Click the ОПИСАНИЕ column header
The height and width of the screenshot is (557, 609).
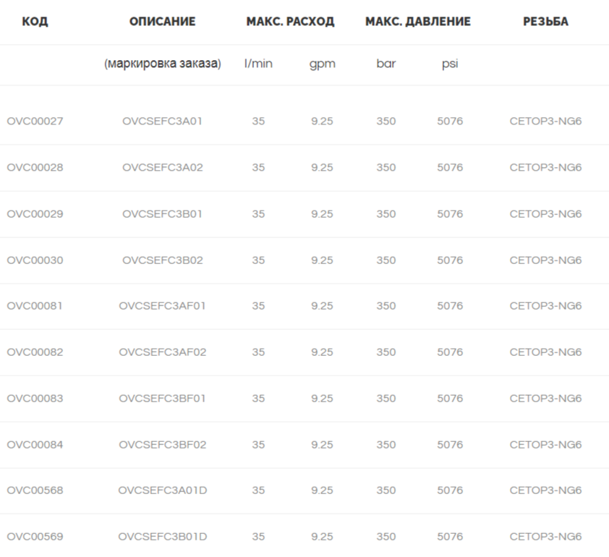click(x=162, y=22)
